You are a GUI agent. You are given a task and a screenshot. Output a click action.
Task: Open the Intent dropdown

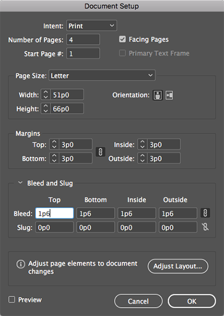coord(91,26)
